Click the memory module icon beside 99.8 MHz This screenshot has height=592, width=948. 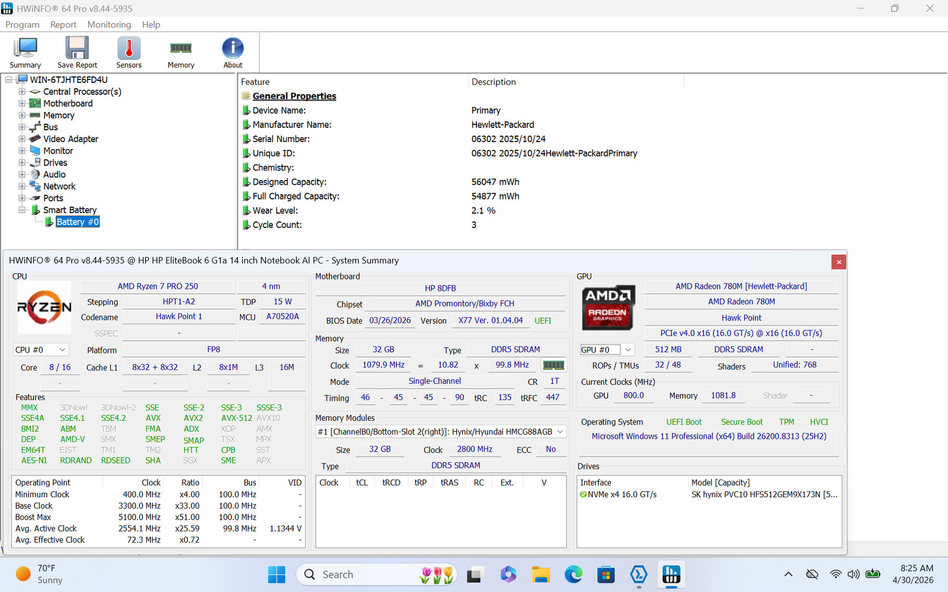553,365
